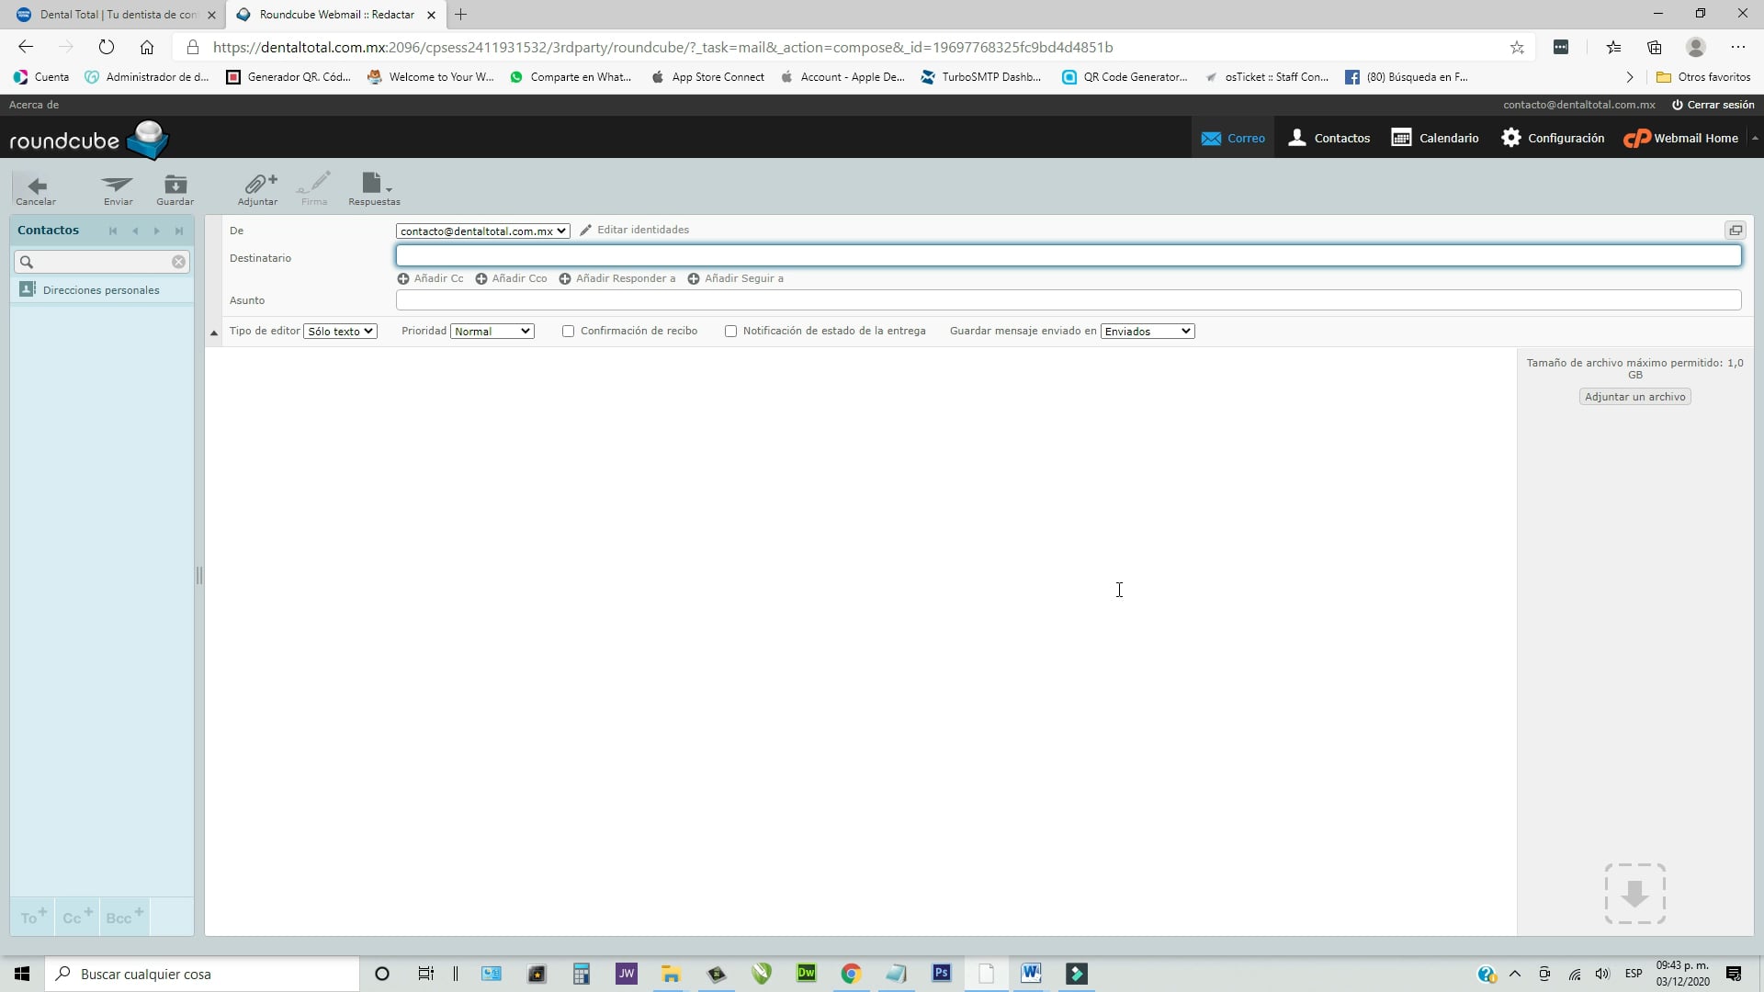The image size is (1764, 992).
Task: Save the draft with the Guardar icon
Action: (x=175, y=189)
